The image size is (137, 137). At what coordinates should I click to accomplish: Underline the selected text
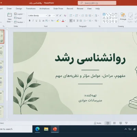[36, 21]
